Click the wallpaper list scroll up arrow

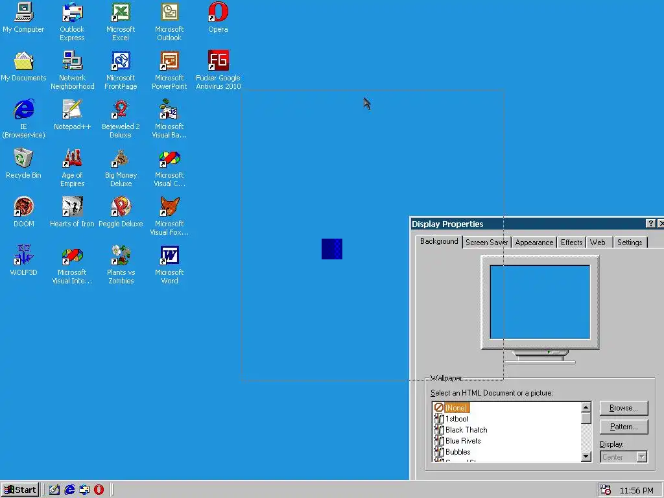(586, 407)
